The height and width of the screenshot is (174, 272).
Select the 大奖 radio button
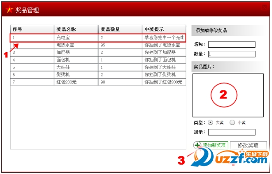(211, 123)
